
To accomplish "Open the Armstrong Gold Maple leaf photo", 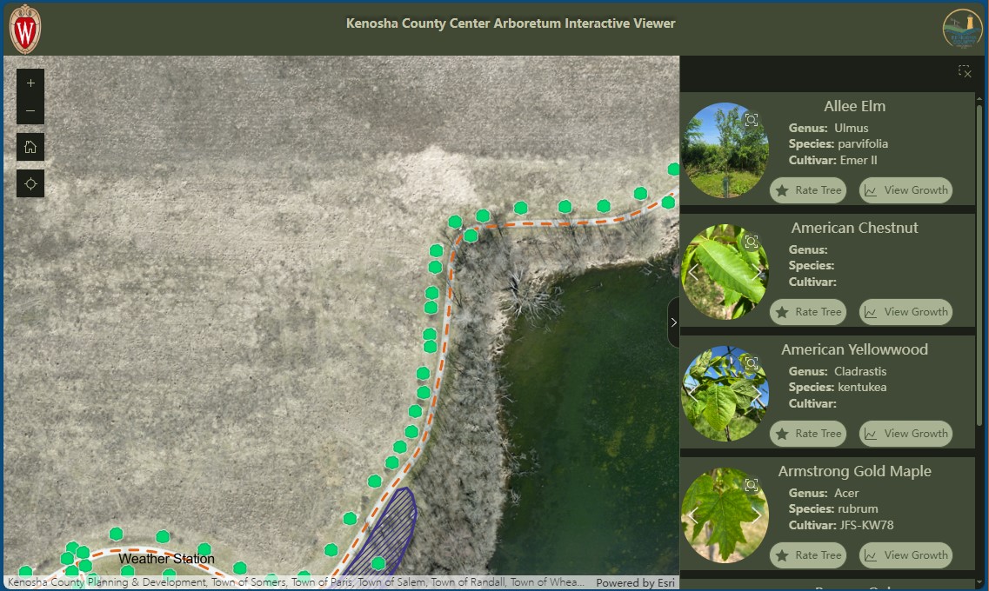I will [x=725, y=515].
